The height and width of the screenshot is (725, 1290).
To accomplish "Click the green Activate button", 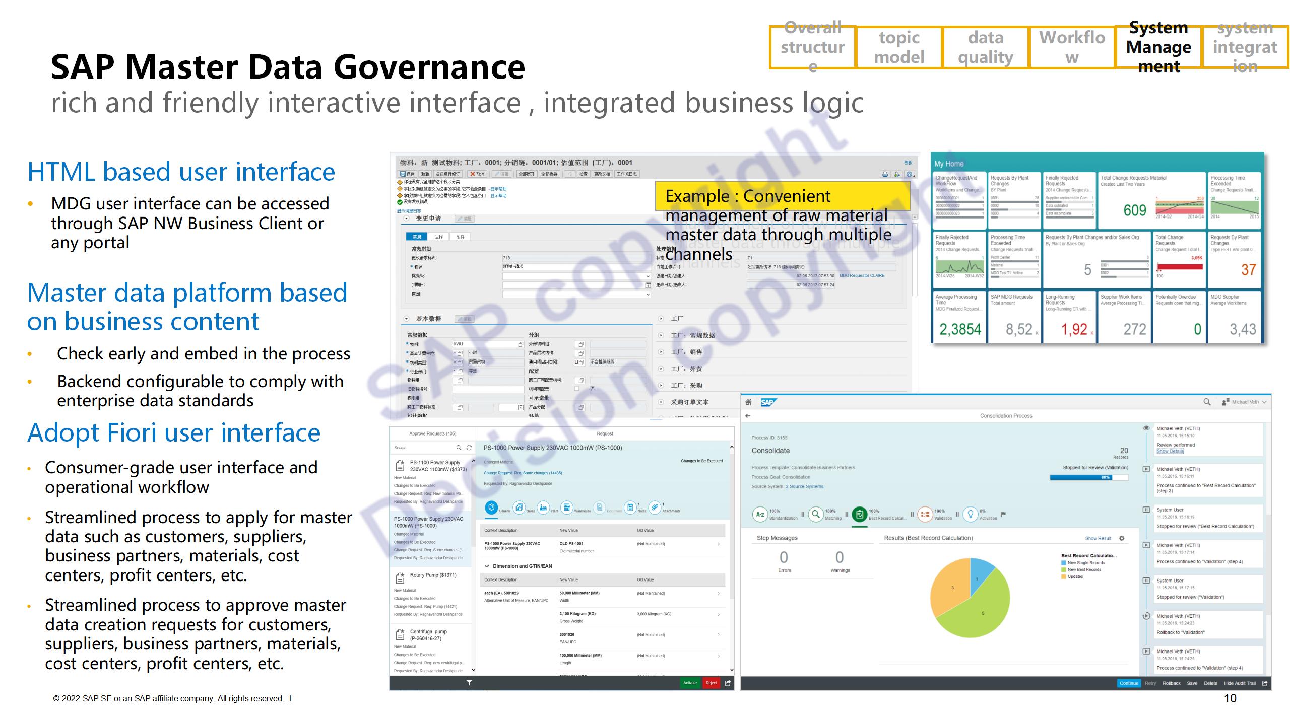I will point(690,683).
